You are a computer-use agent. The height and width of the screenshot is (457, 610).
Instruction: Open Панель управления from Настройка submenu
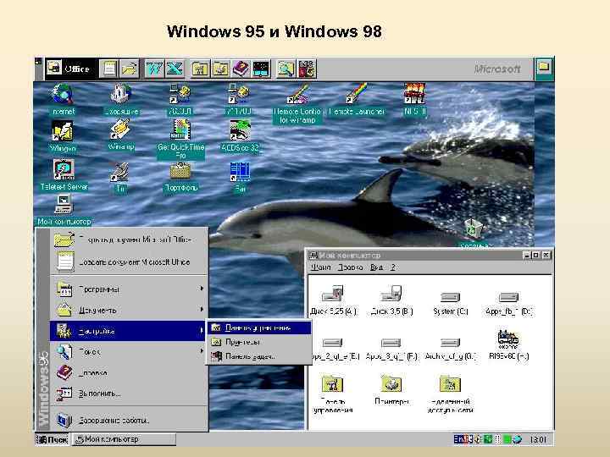coord(259,328)
